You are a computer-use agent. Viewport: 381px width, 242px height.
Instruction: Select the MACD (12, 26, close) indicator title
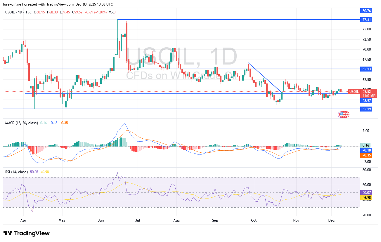(21, 123)
